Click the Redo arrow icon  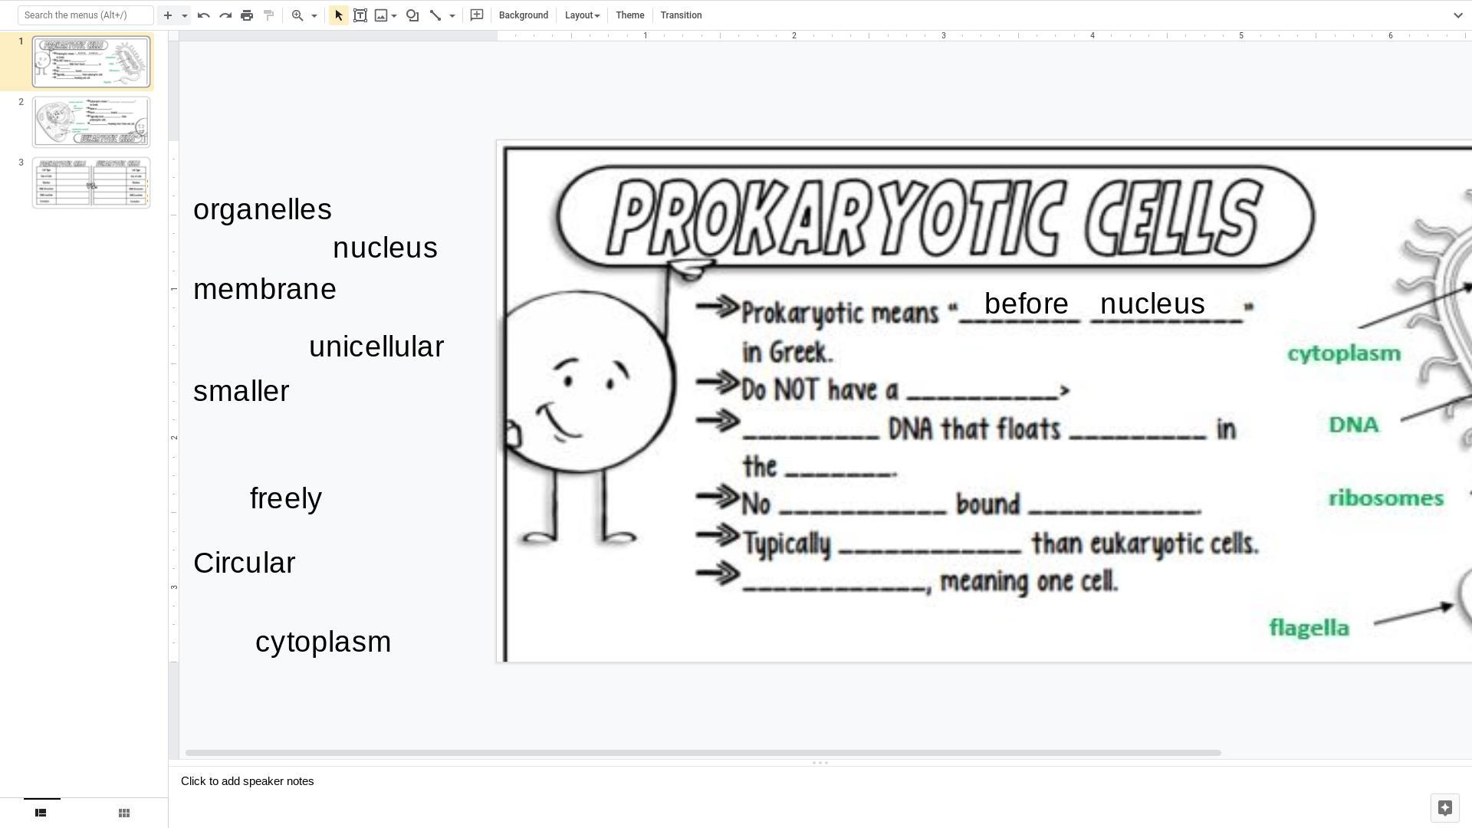click(225, 15)
